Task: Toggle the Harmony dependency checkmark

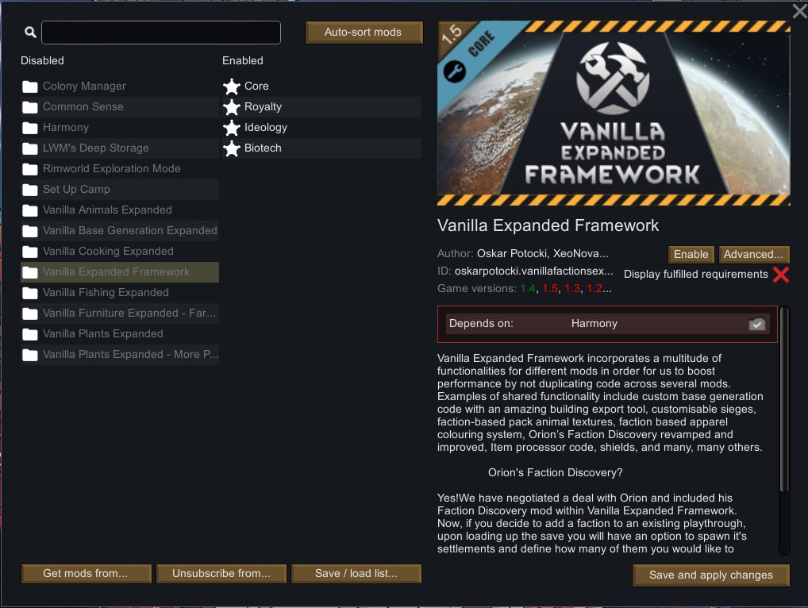Action: point(756,323)
